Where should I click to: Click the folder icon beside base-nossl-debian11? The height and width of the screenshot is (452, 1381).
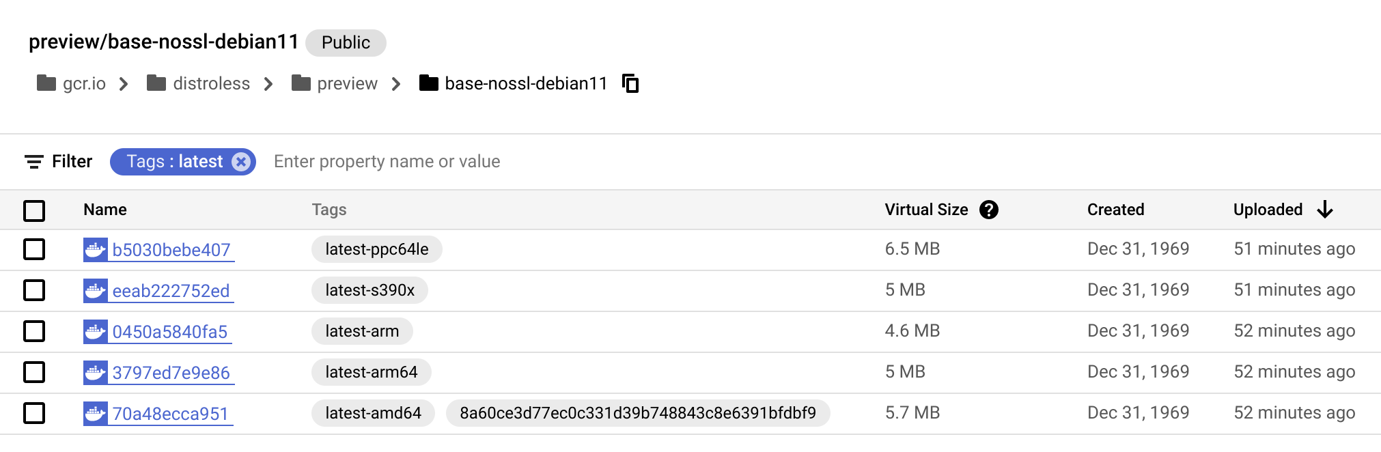[430, 83]
